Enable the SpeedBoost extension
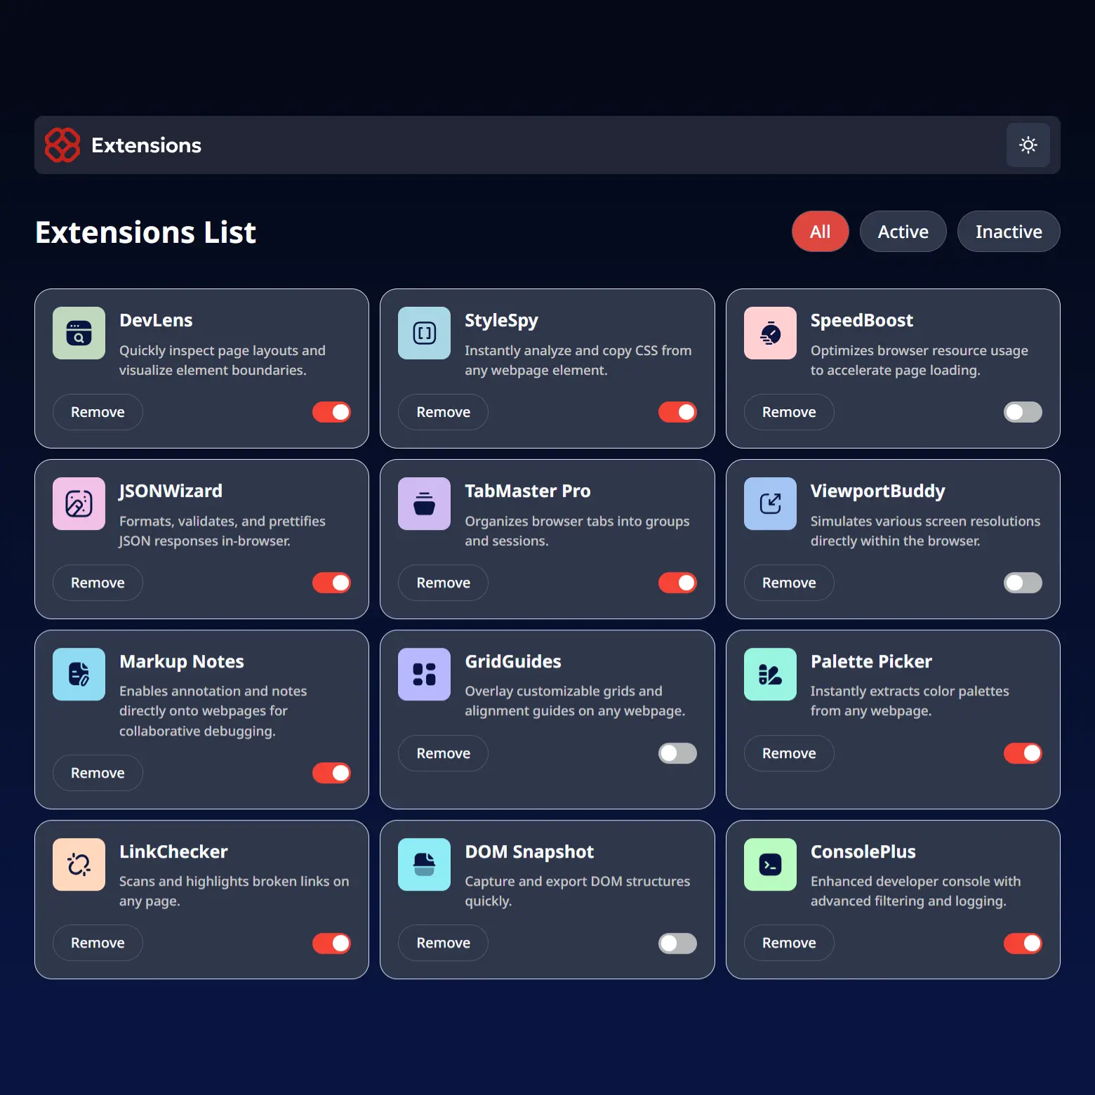 click(1023, 412)
